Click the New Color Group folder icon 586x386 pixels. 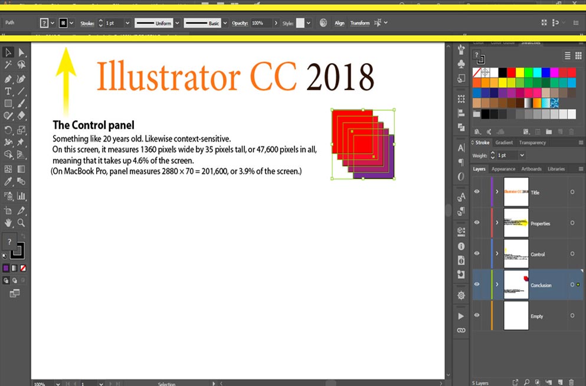[549, 131]
